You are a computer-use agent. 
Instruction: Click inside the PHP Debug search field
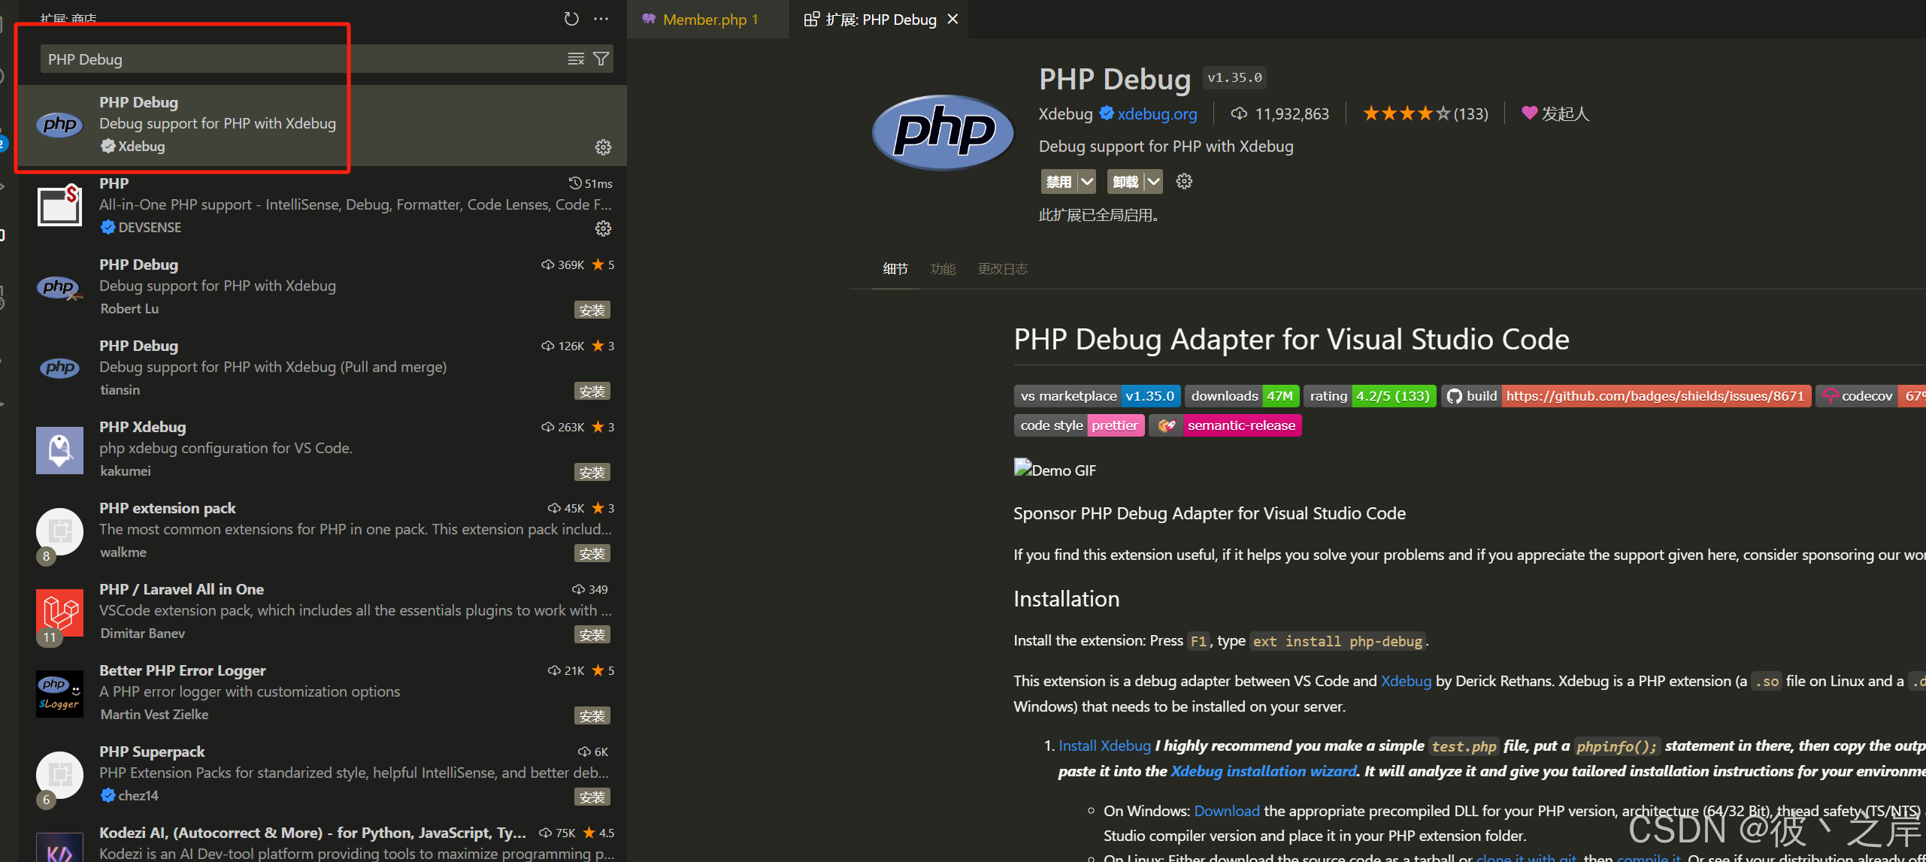tap(226, 58)
